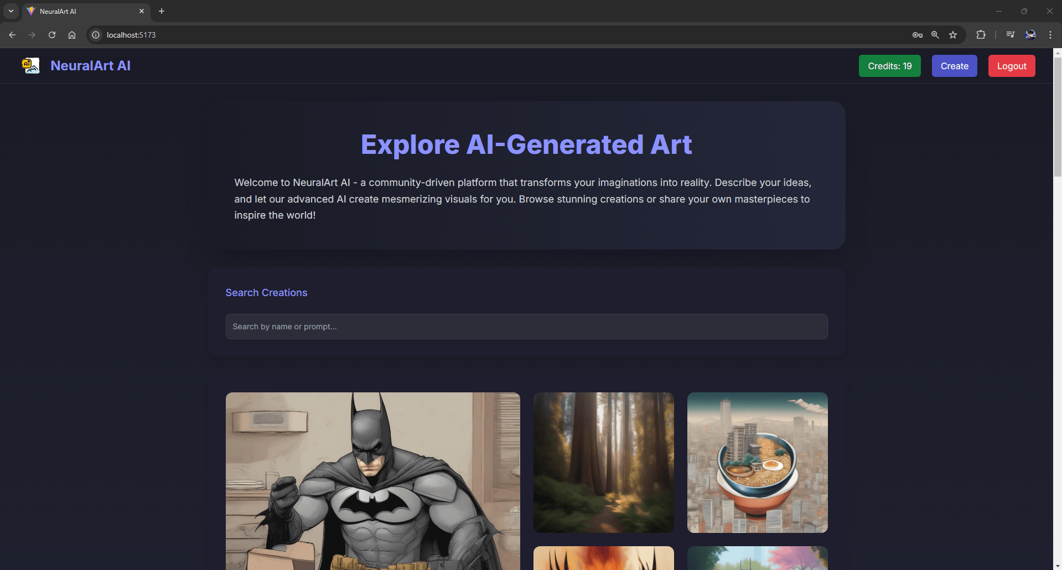Click the Explore AI-Generated Art heading
Screen dimensions: 1062x570
[526, 145]
